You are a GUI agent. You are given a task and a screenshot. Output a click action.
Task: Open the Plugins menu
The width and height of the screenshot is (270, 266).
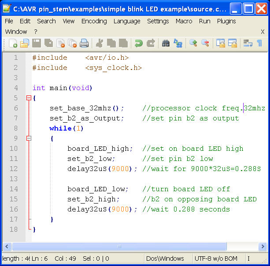(226, 21)
